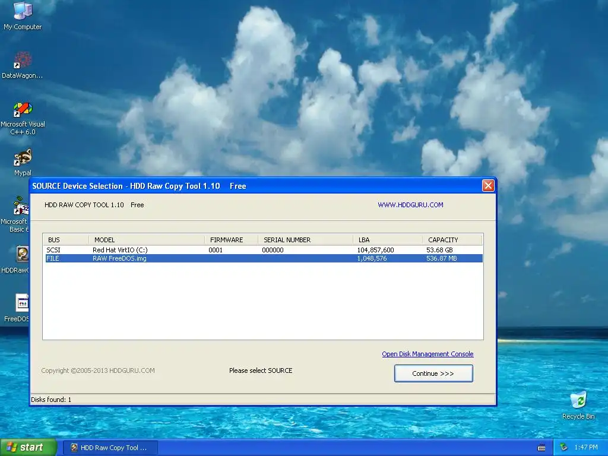Launch Mypal browser shortcut

(23, 163)
